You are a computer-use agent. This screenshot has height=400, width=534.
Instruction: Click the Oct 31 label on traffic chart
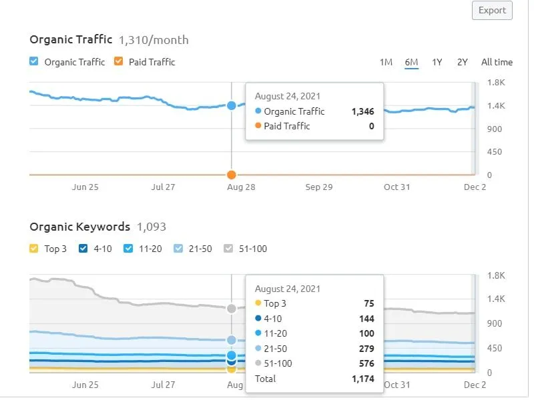point(396,187)
